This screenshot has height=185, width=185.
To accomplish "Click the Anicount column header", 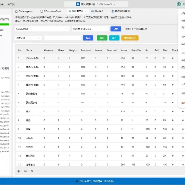I will pyautogui.click(x=86, y=50).
